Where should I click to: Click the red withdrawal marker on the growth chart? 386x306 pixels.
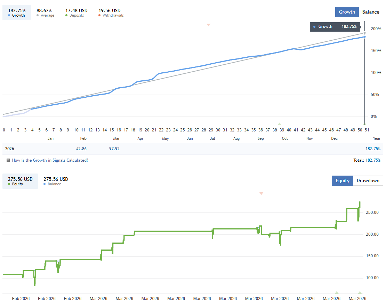pos(209,25)
